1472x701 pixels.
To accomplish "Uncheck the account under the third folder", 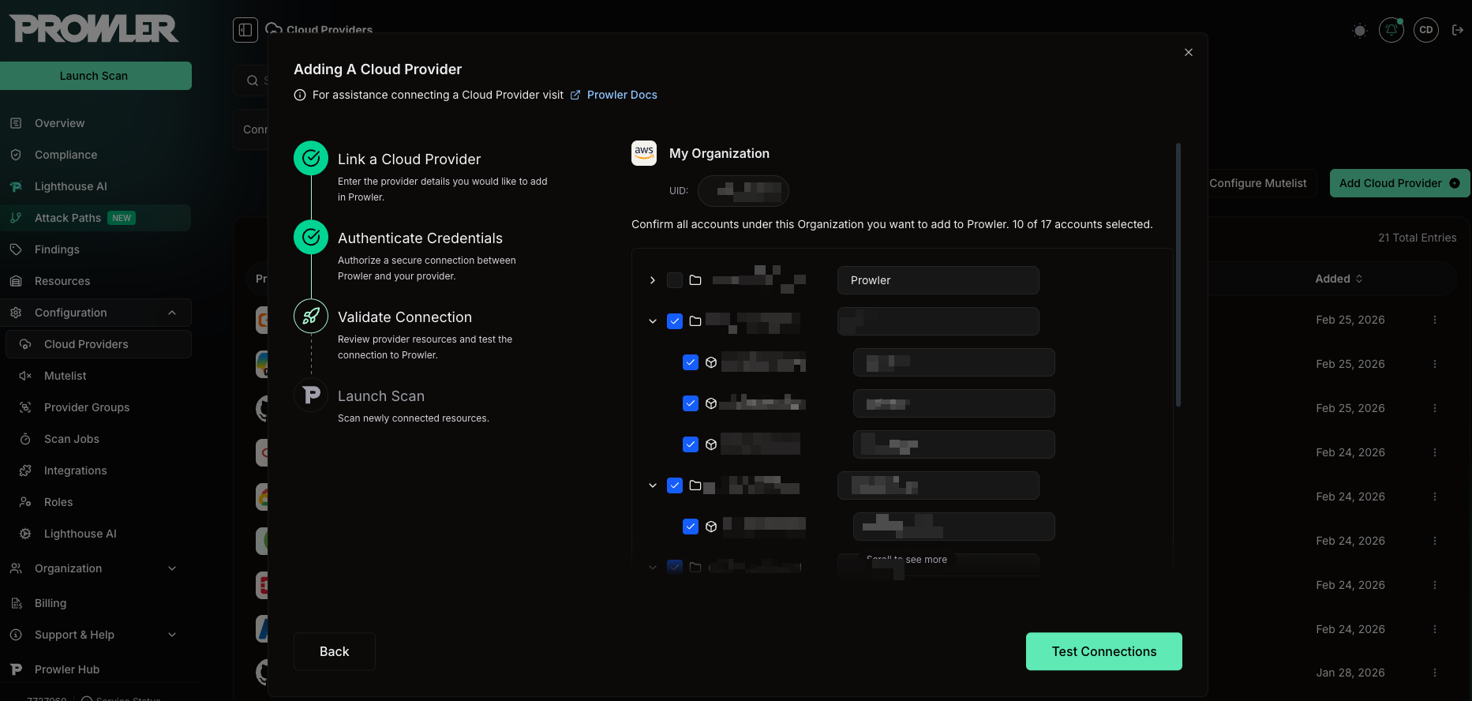I will (691, 527).
